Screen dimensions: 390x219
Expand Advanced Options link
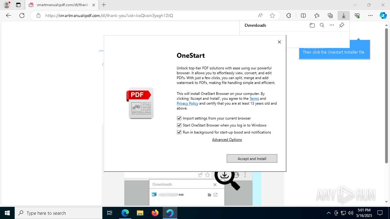click(x=227, y=140)
